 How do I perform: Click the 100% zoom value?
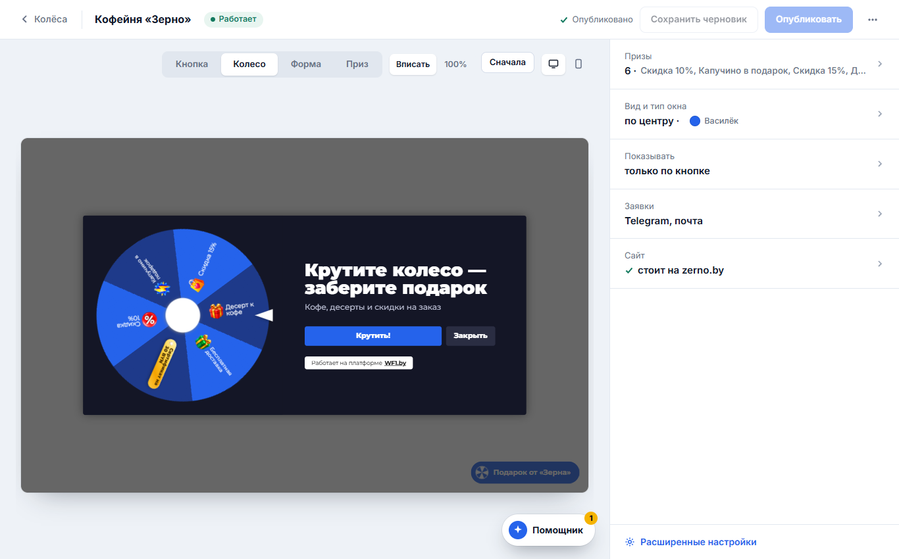coord(455,64)
